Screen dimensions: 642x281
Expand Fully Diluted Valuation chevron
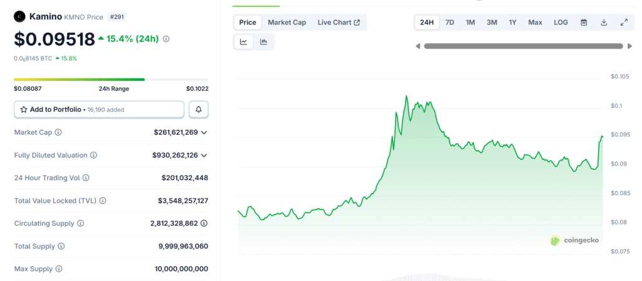click(204, 156)
